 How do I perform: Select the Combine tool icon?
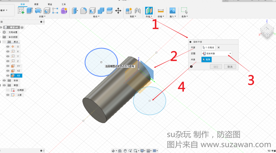[101, 11]
